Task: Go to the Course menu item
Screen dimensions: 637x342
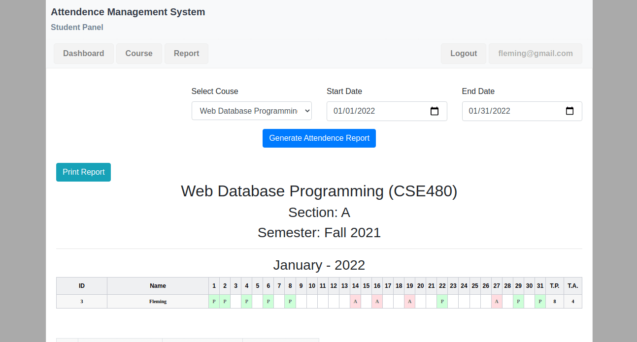Action: click(x=139, y=54)
